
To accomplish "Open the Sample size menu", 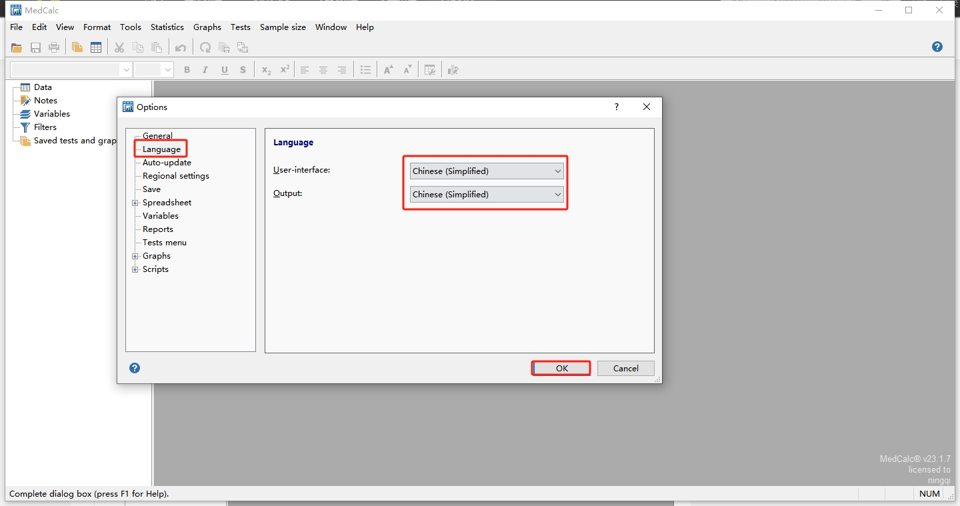I will [x=283, y=27].
